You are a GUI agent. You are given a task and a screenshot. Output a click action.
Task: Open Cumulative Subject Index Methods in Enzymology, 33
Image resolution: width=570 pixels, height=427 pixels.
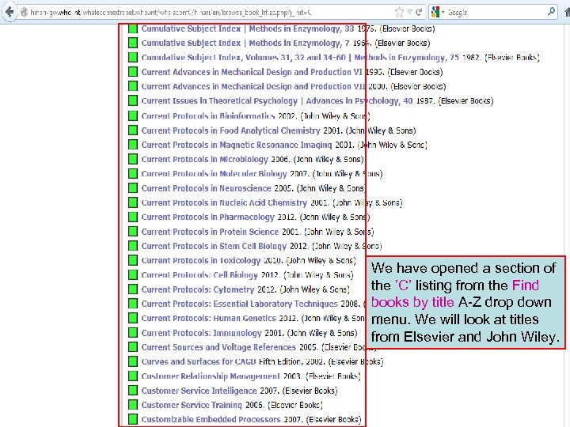(x=248, y=28)
